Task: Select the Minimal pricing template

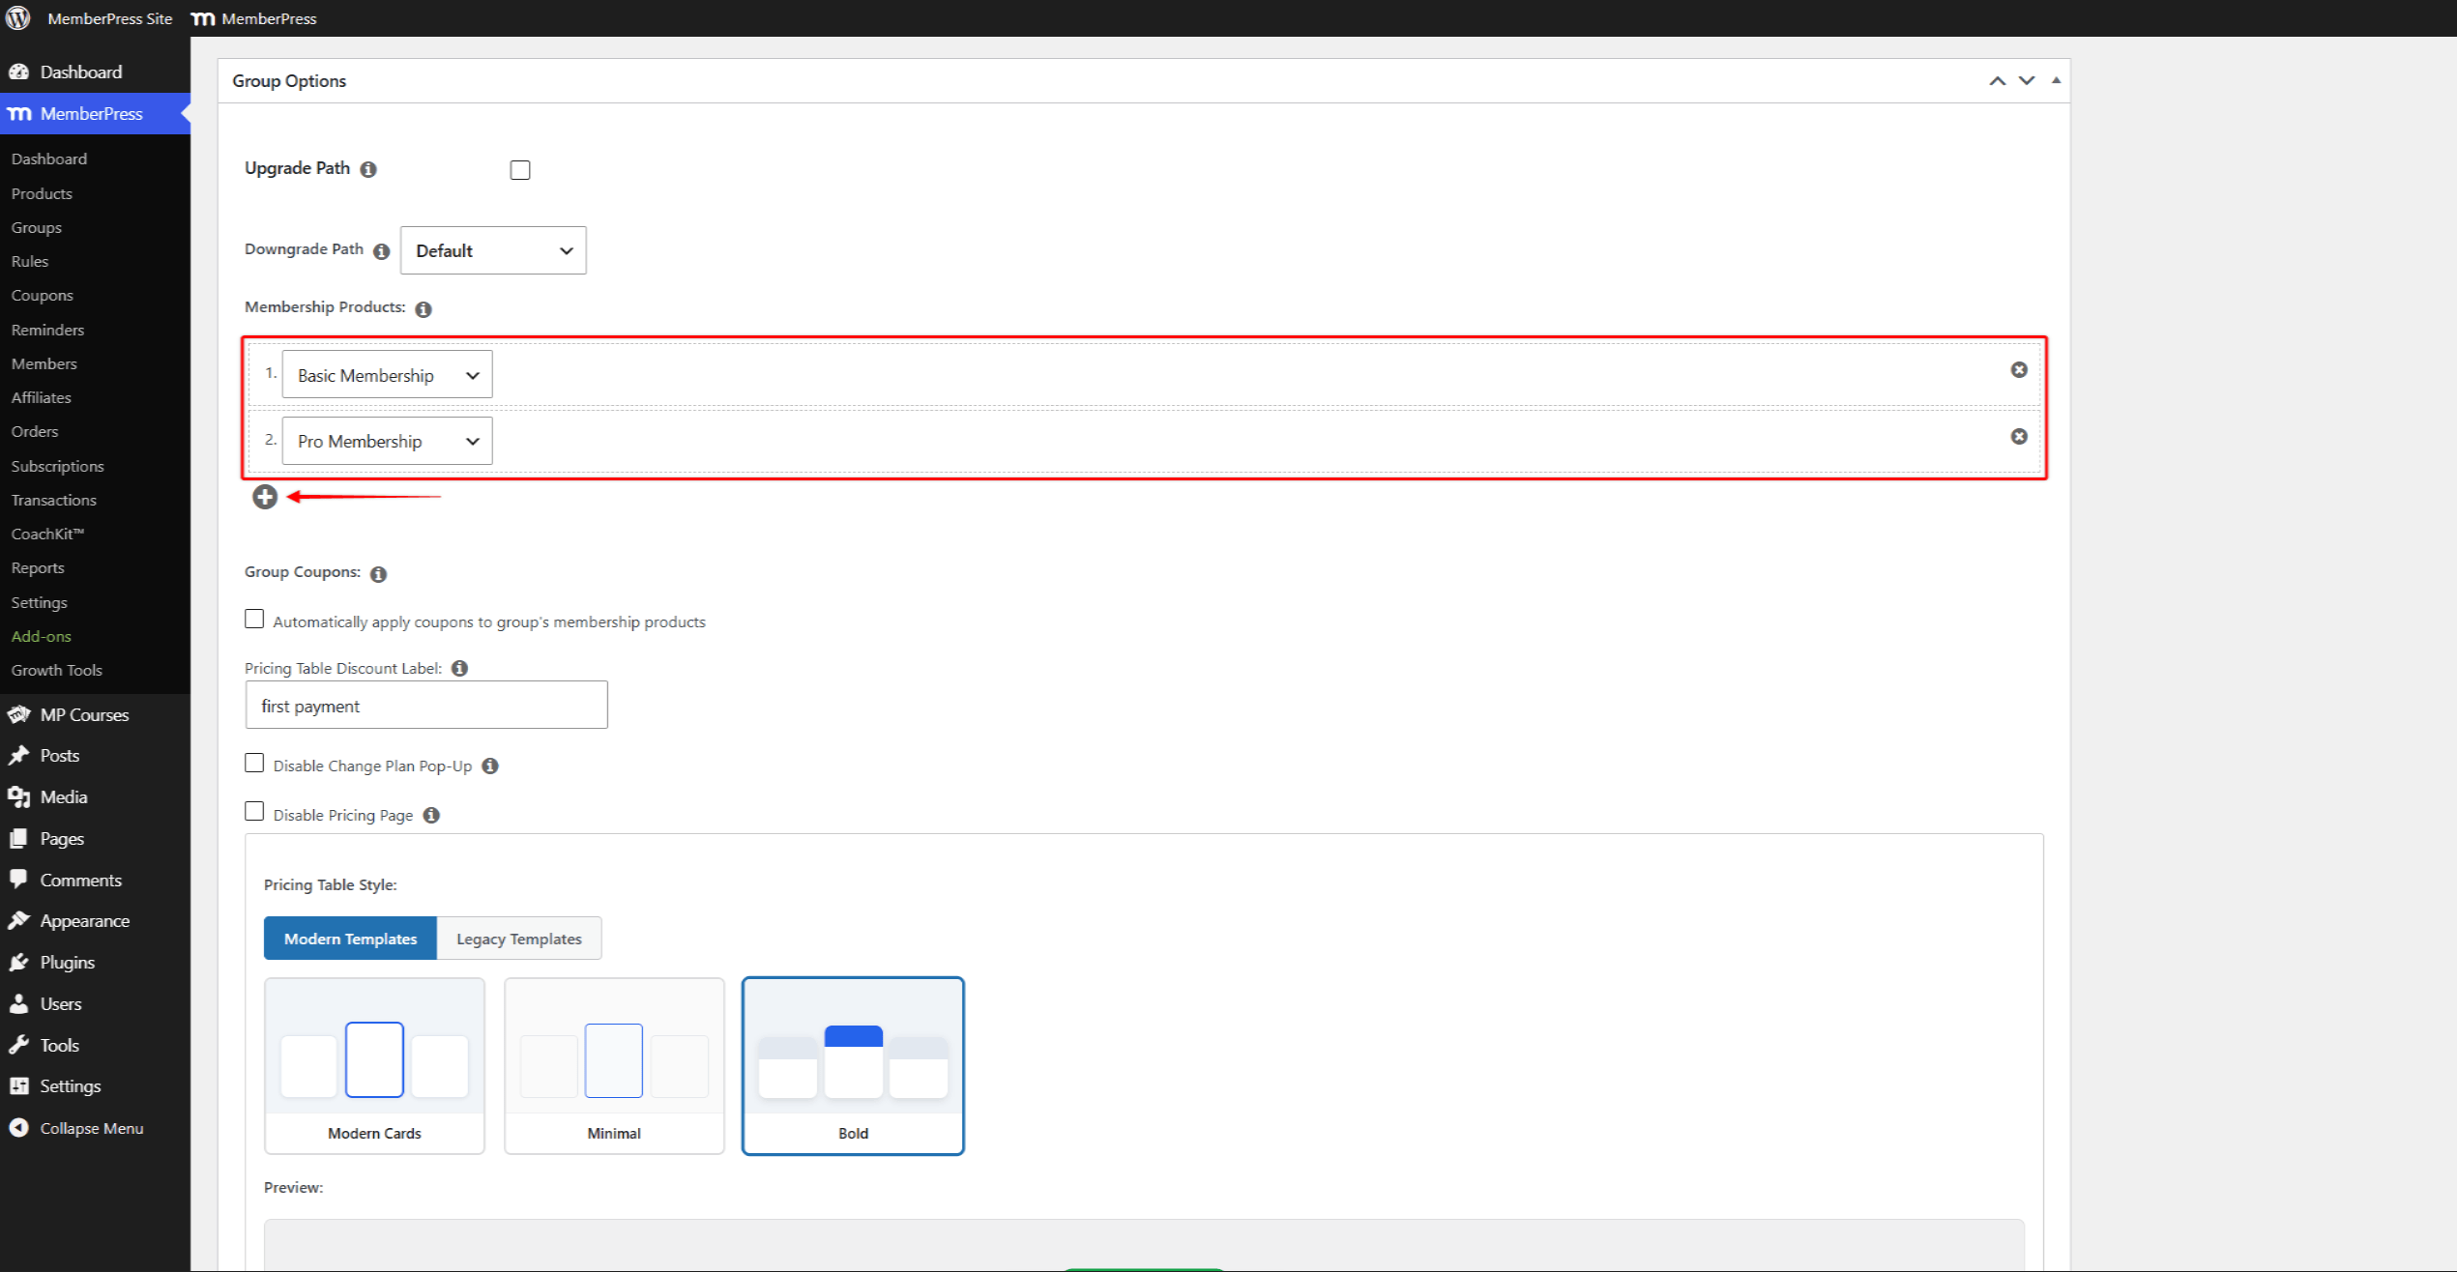Action: [614, 1065]
